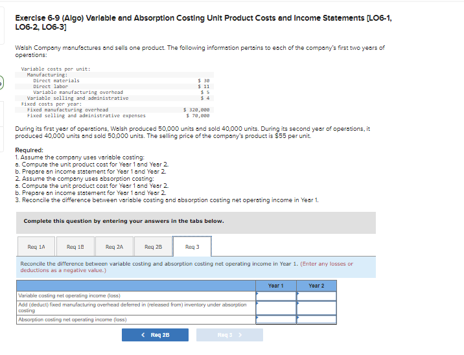Viewport: 464px width, 355px height.
Task: Select the Req 3 tab
Action: [192, 246]
